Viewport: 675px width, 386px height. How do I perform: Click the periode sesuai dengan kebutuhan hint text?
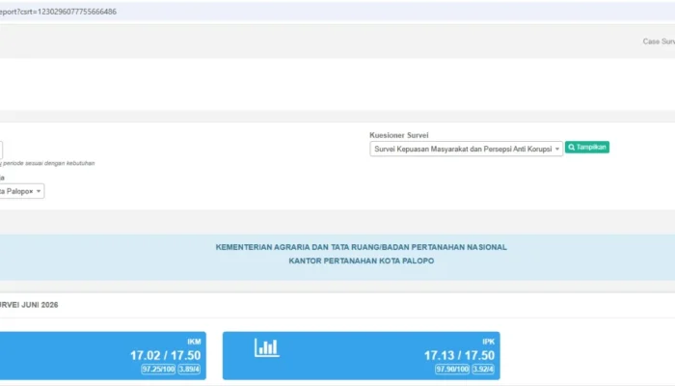click(x=47, y=163)
